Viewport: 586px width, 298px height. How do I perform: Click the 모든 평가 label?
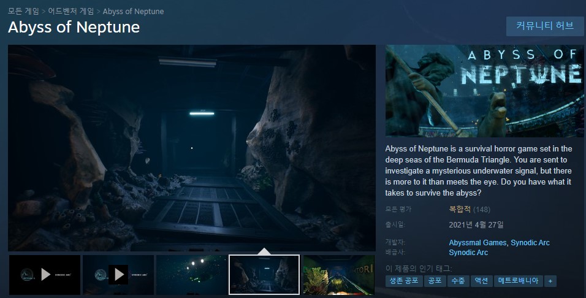[x=398, y=209]
